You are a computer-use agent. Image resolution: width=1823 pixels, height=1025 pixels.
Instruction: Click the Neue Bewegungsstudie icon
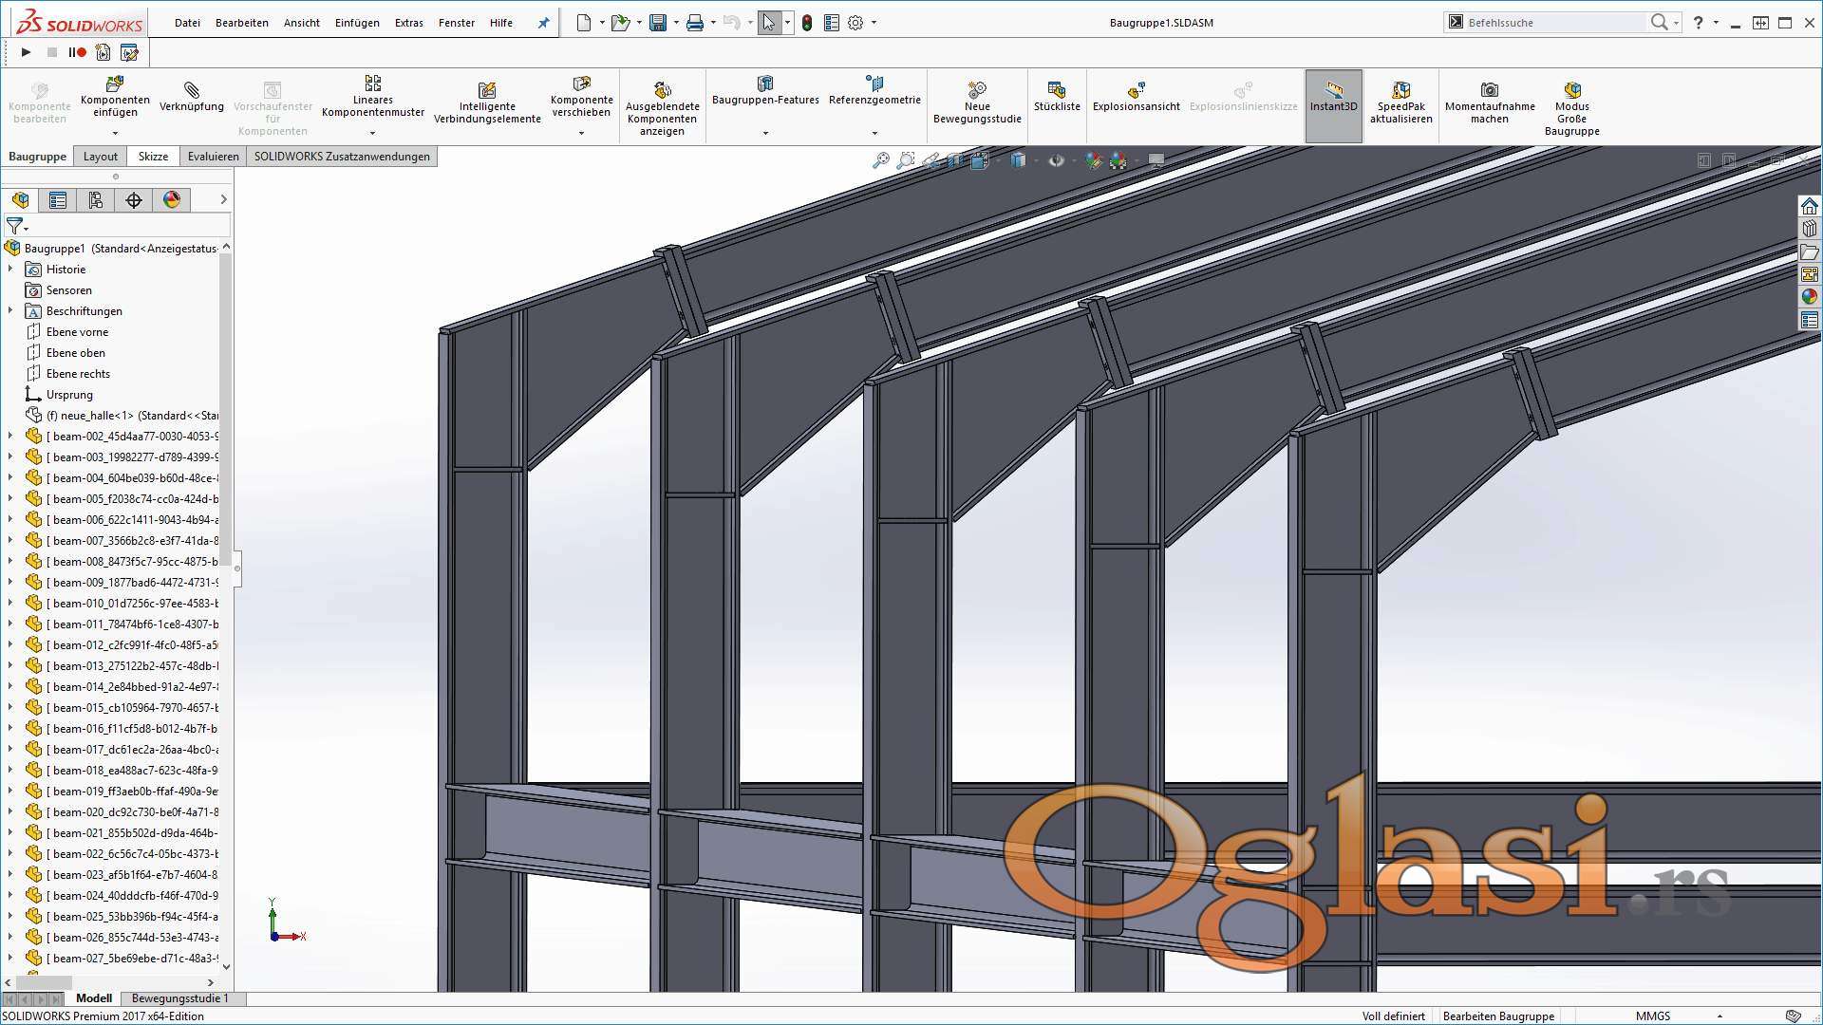976,90
